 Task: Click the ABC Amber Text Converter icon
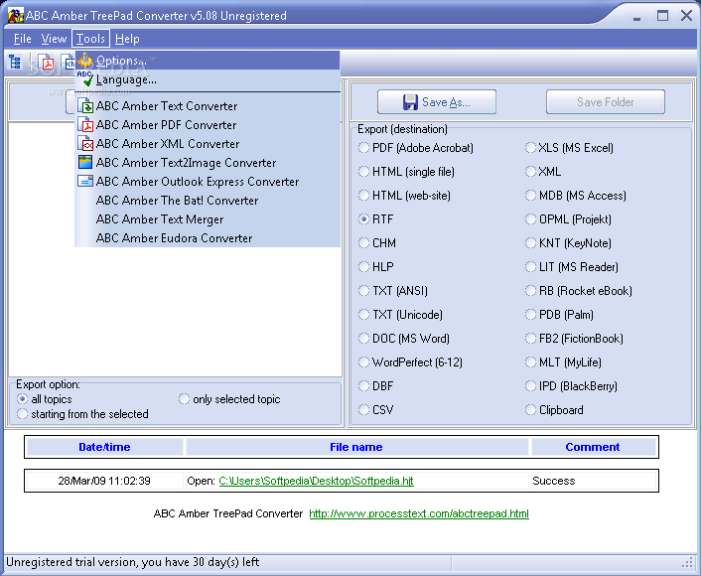click(x=85, y=106)
